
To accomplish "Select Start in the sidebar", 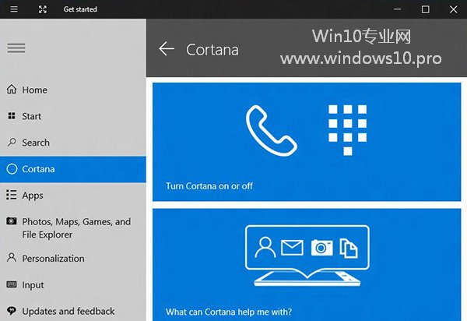I will (x=73, y=116).
